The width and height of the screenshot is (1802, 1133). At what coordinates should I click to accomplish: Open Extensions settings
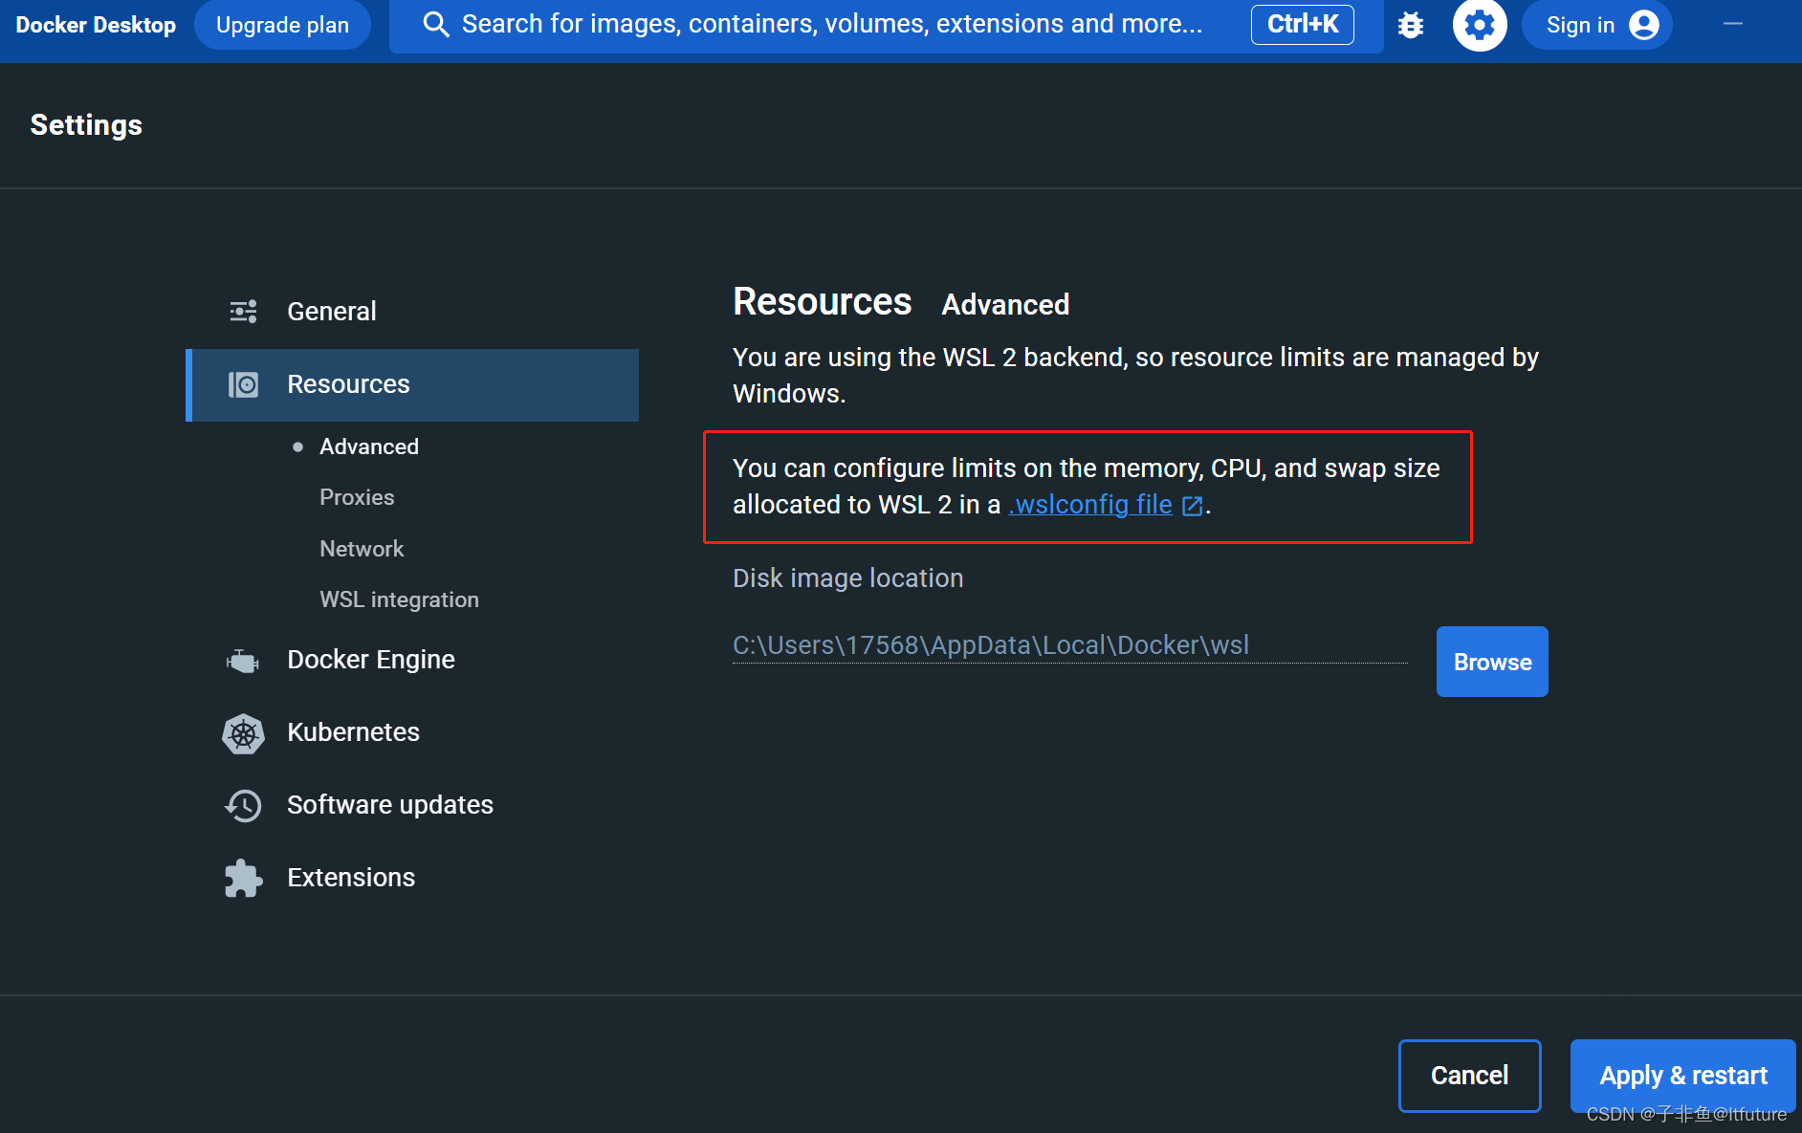tap(412, 878)
